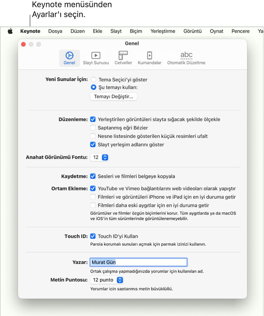Open the Slayt Sunusu play icon tab
The image size is (264, 316).
point(96,58)
